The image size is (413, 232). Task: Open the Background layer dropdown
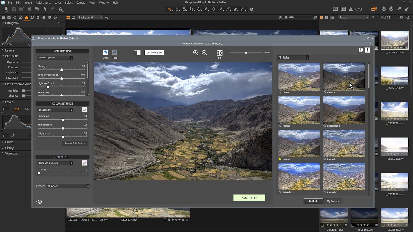coord(90,17)
